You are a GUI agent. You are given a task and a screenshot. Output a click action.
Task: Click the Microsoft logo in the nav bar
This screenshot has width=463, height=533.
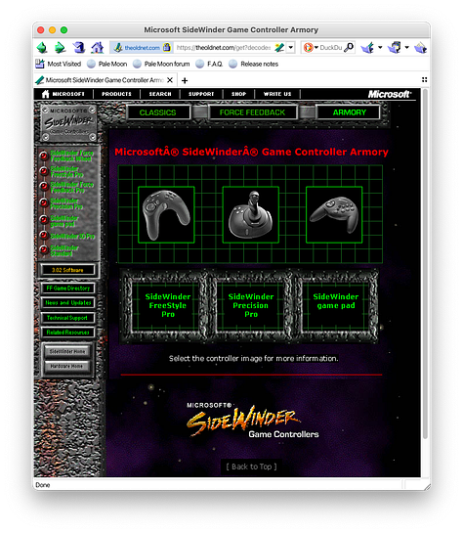(390, 94)
